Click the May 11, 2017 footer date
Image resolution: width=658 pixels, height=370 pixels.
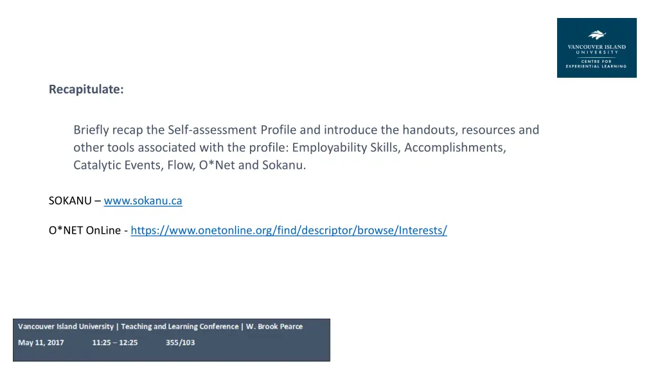point(40,343)
